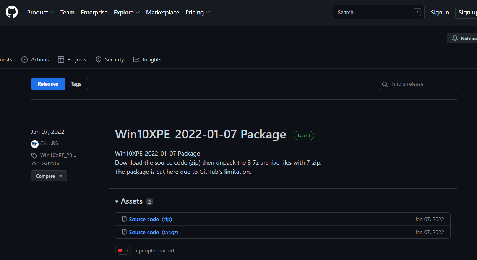Expand the Pricing dropdown menu

198,13
